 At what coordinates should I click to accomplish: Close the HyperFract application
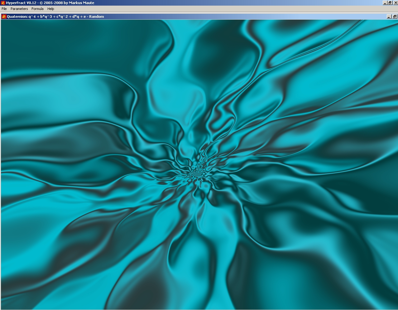click(x=395, y=3)
